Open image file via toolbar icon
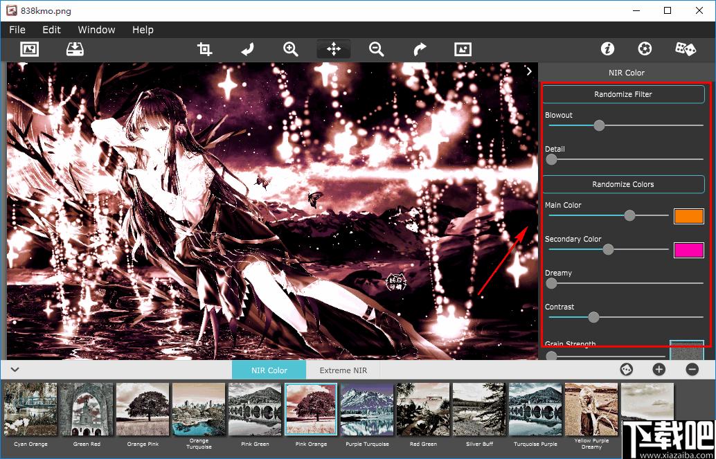Screen dimensions: 716x459 [x=30, y=49]
